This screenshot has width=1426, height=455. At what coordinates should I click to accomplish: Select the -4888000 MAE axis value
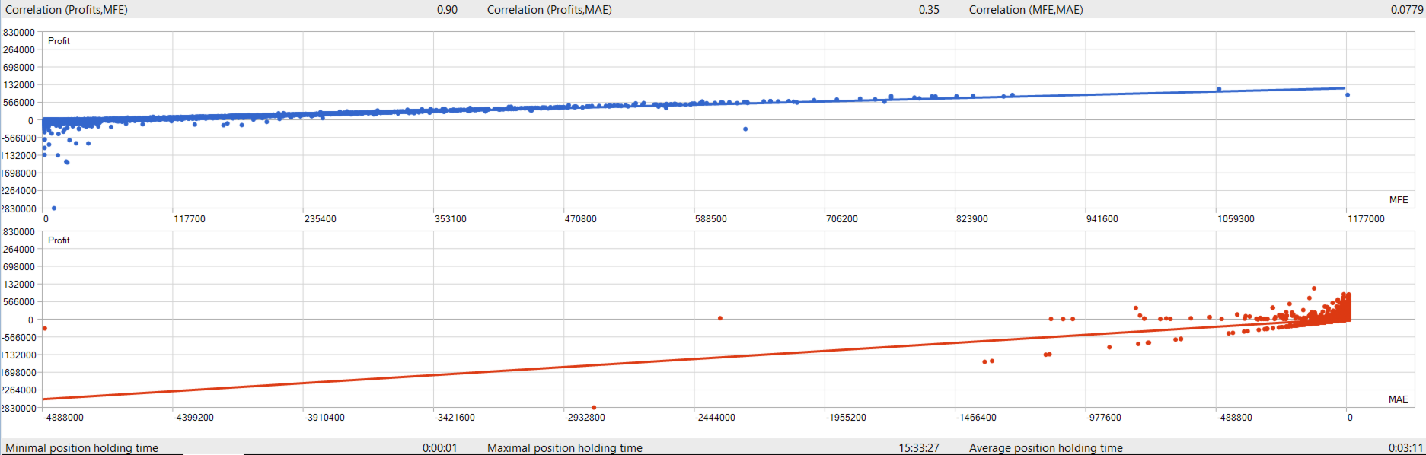coord(63,418)
